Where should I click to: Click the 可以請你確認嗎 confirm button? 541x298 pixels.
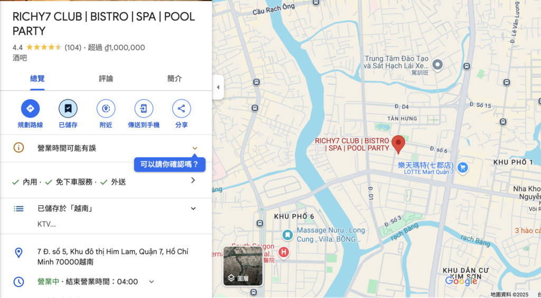click(170, 165)
